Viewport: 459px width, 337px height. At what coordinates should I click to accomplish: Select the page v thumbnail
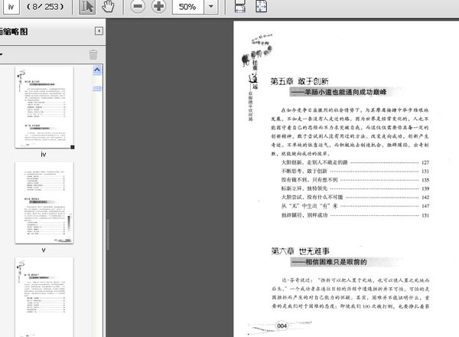point(44,203)
